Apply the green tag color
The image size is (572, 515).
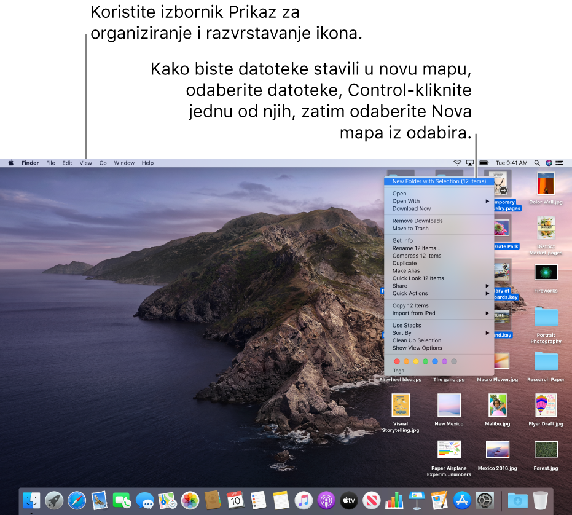[425, 361]
